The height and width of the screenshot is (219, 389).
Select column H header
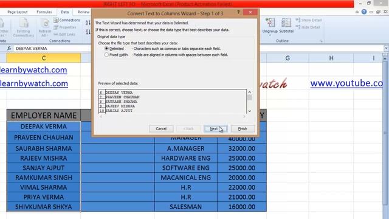[x=331, y=58]
